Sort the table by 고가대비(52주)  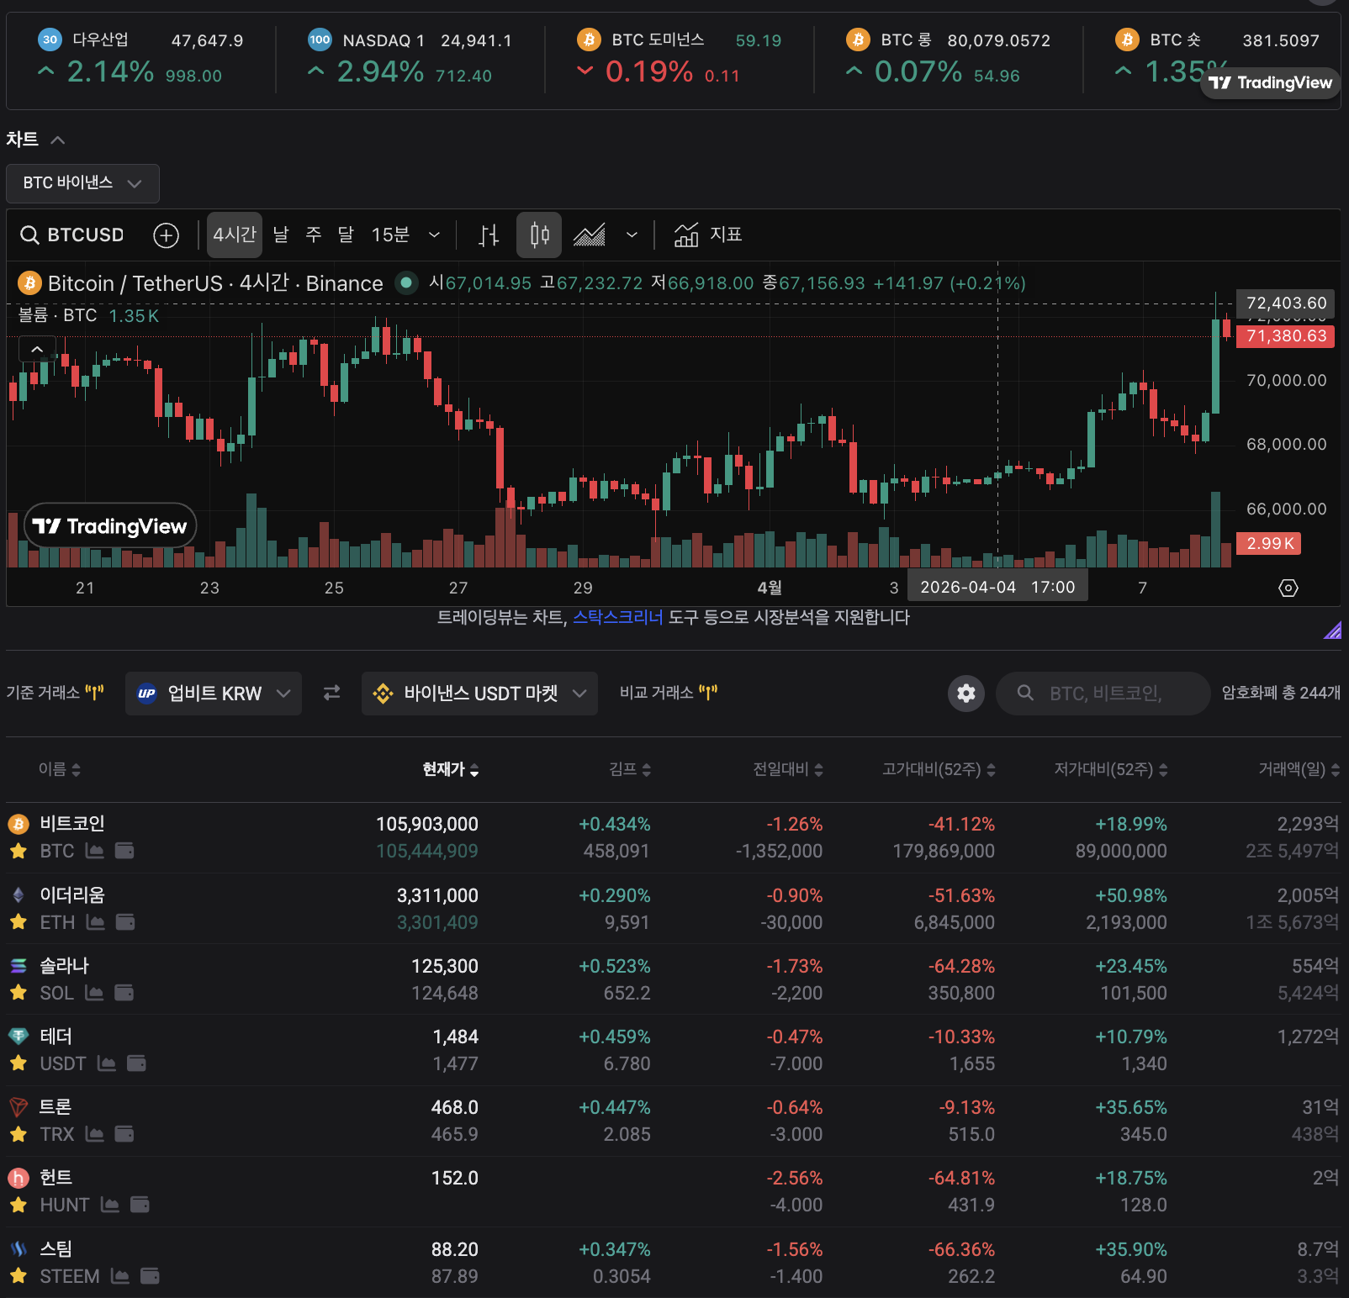tap(939, 769)
